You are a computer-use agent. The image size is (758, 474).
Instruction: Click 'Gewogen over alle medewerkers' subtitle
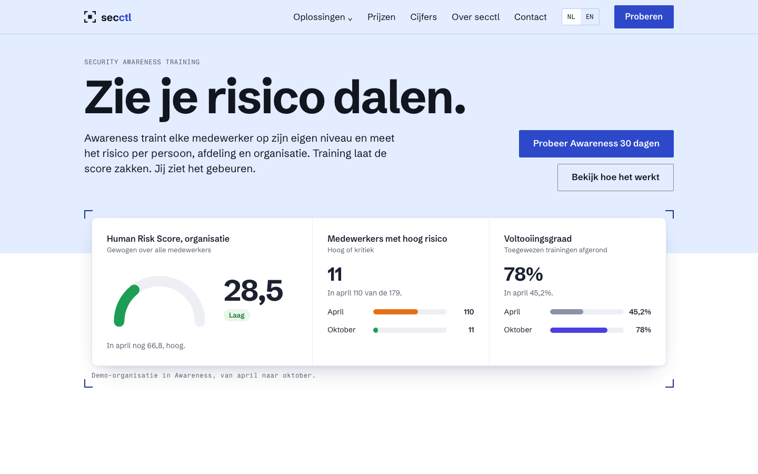coord(159,250)
